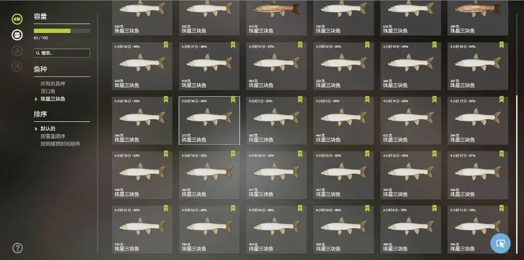The width and height of the screenshot is (524, 260).
Task: Show 所有的鱼种 in the species list
Action: (x=53, y=83)
